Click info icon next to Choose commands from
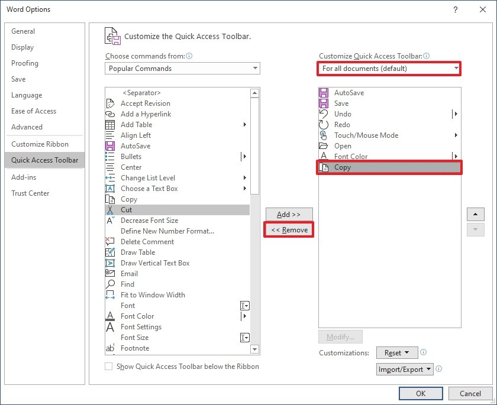 189,56
